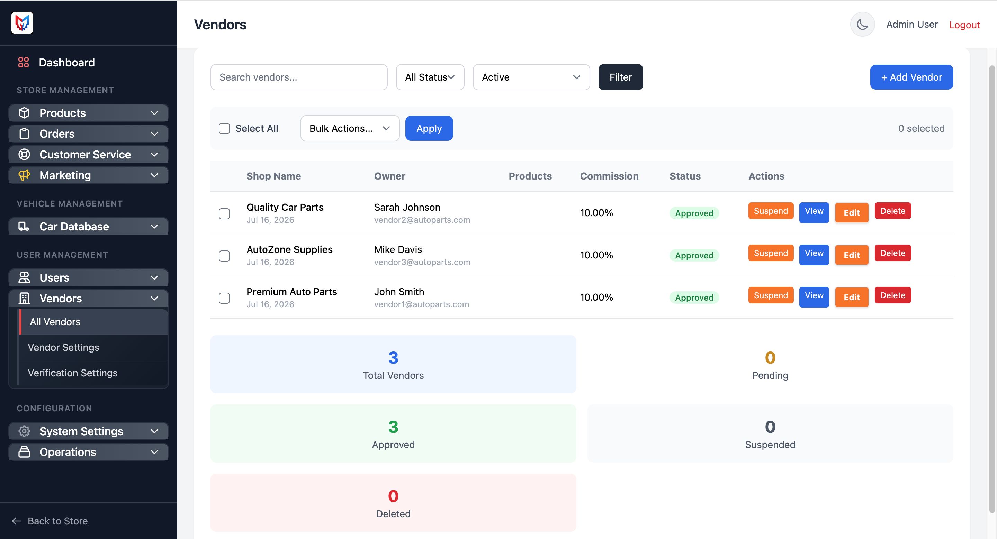Viewport: 997px width, 539px height.
Task: Click the Customer Service lifebuoy icon
Action: (x=24, y=155)
